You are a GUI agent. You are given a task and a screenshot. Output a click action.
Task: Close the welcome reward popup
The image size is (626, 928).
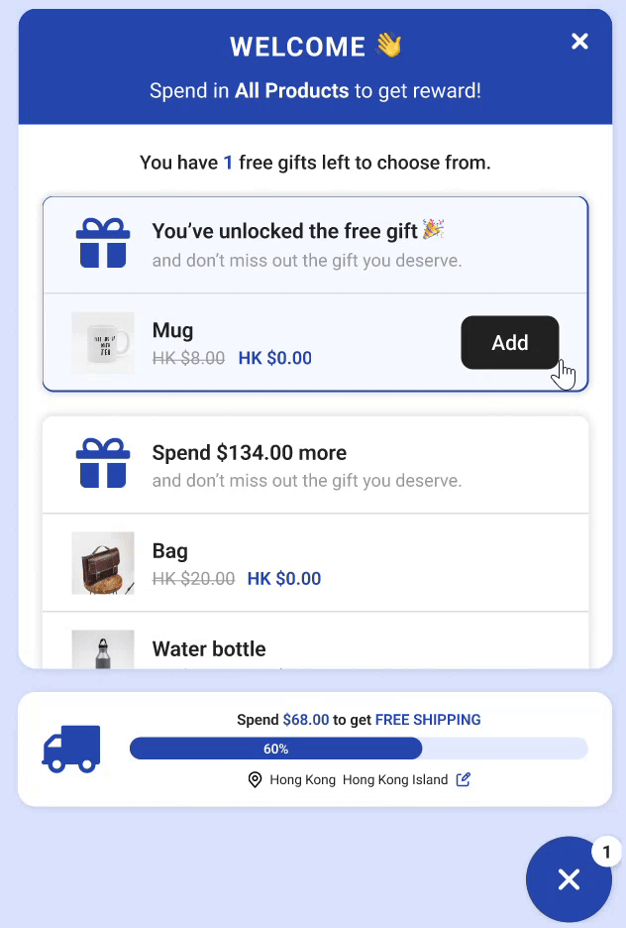pyautogui.click(x=579, y=41)
